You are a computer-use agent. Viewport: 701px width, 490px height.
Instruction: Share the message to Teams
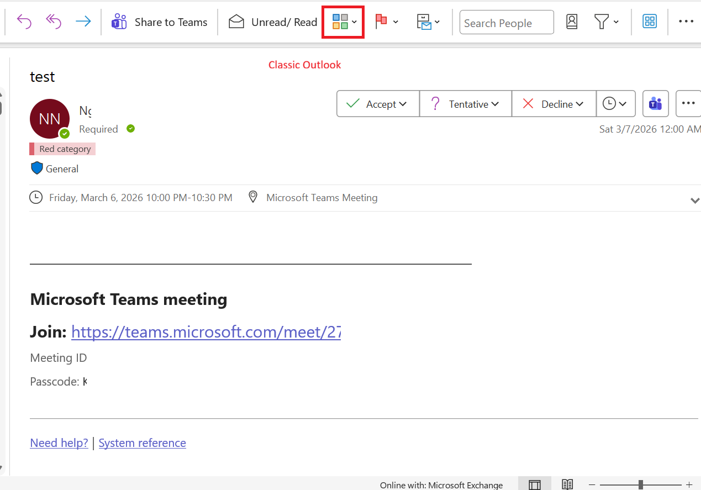click(x=159, y=22)
